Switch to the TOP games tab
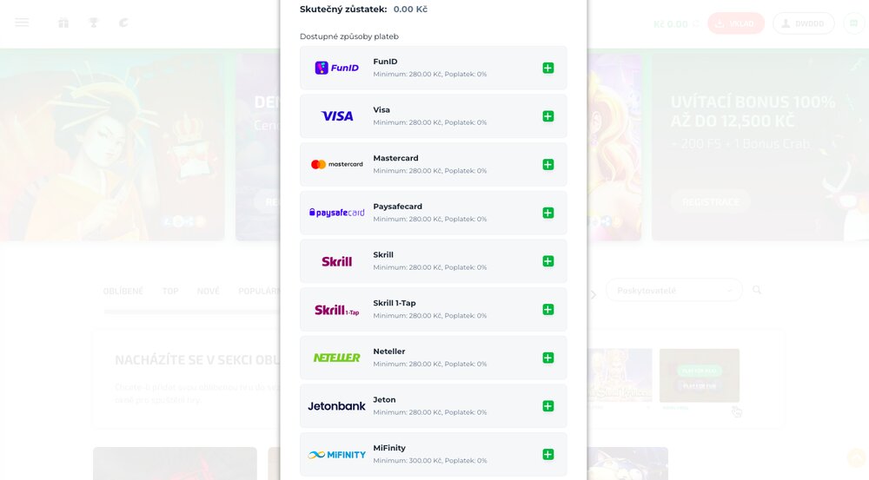 170,291
